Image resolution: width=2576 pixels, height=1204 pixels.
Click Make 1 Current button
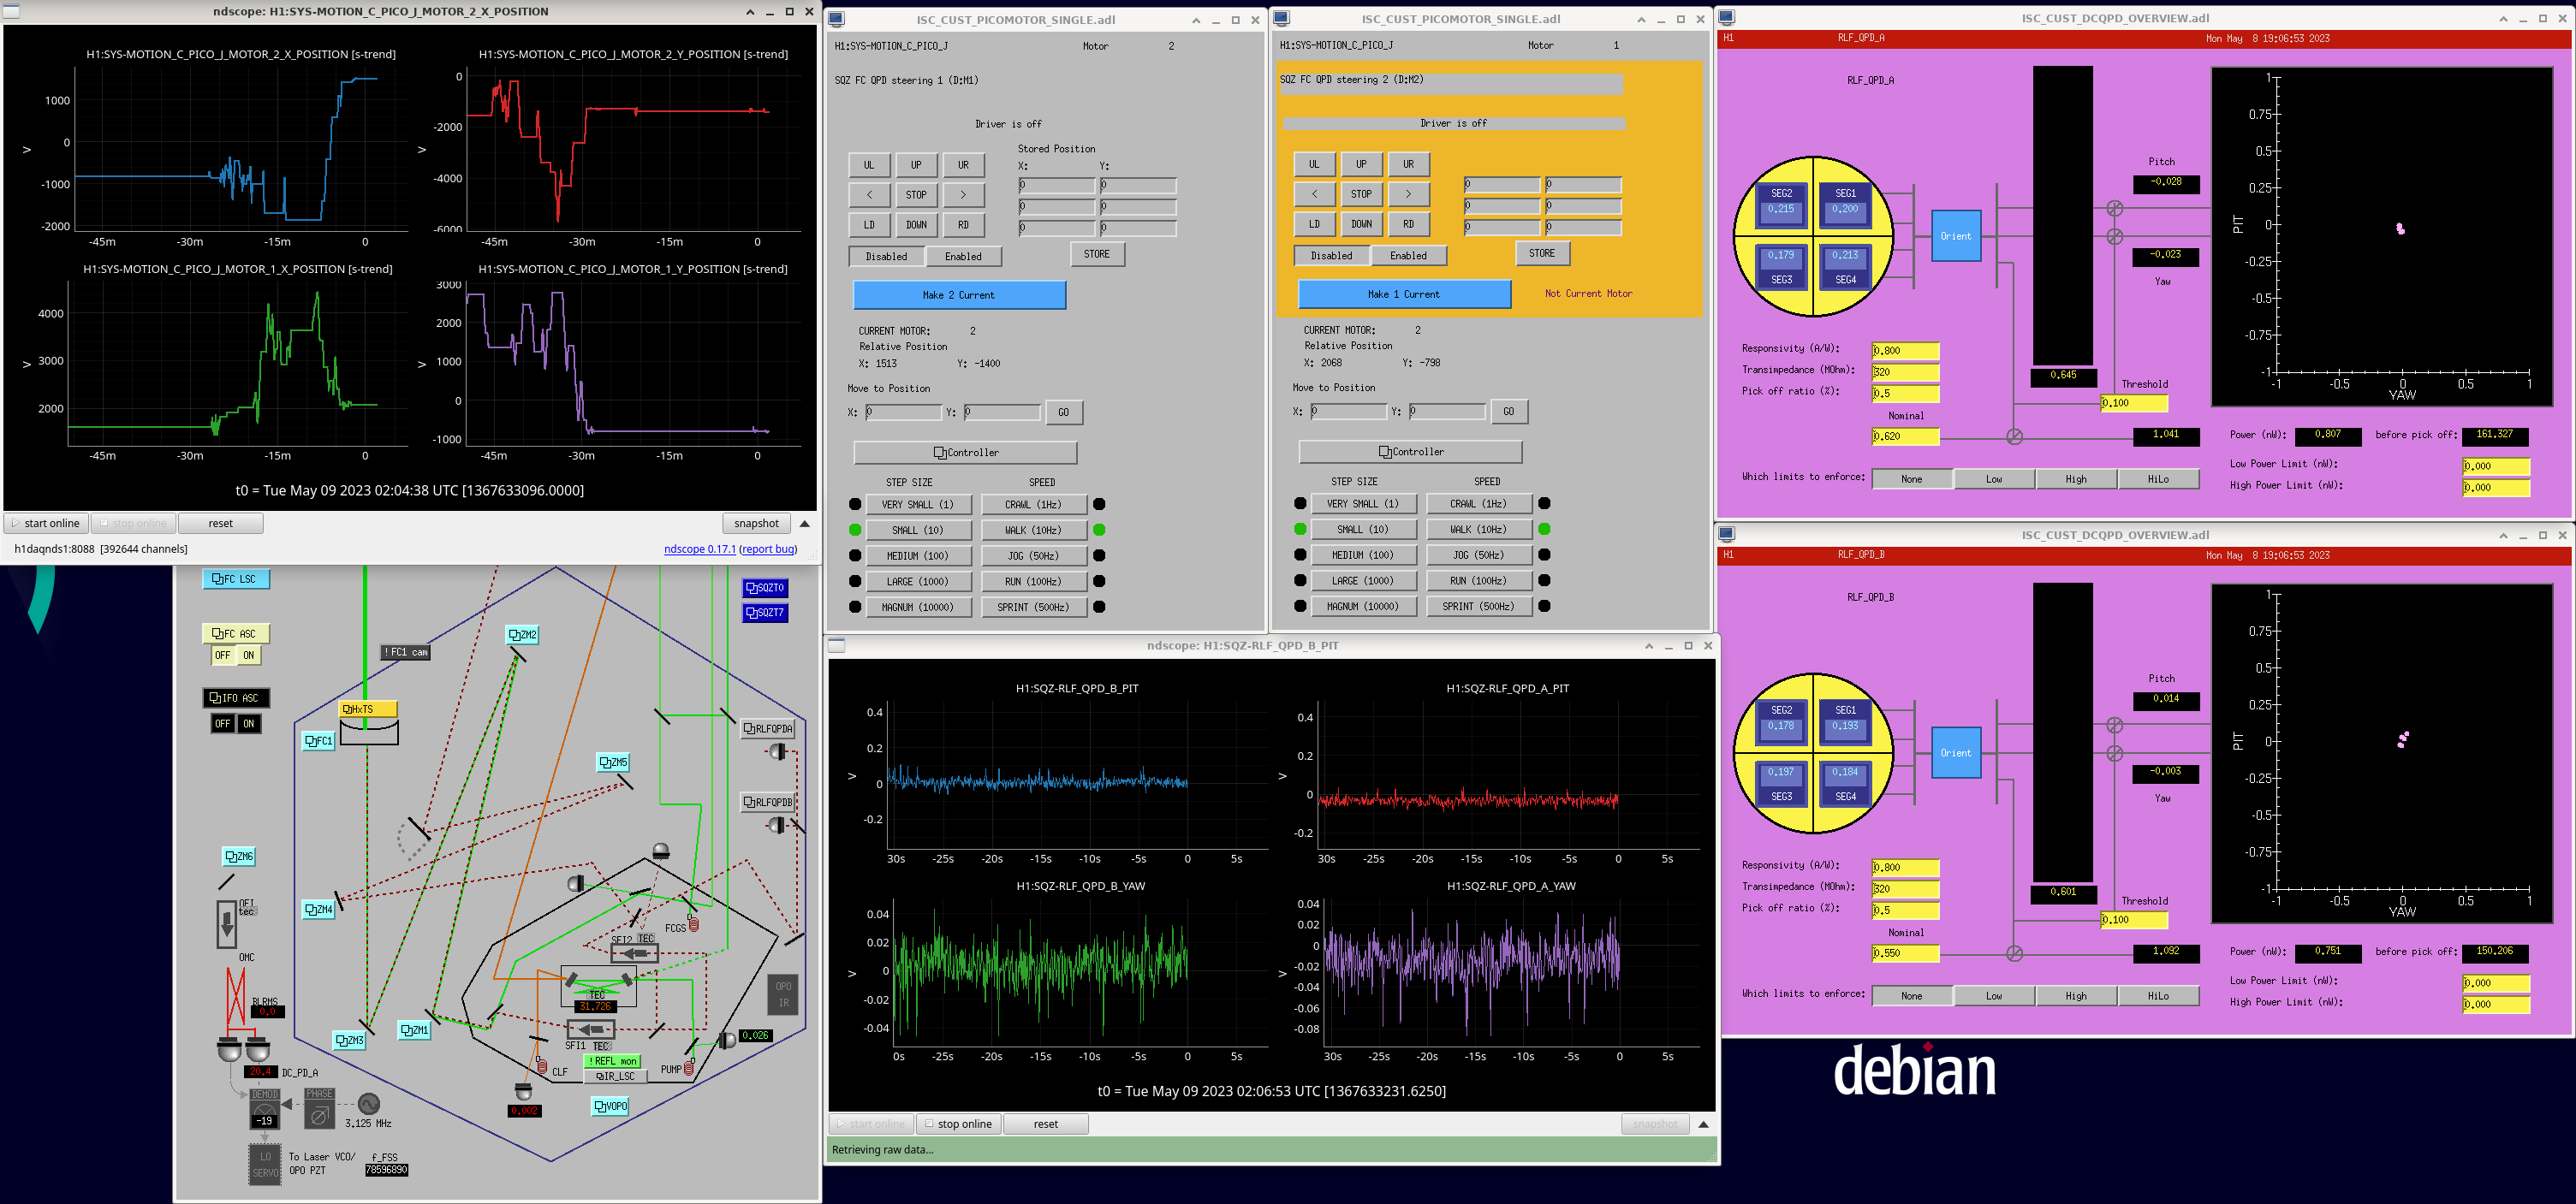tap(1404, 294)
